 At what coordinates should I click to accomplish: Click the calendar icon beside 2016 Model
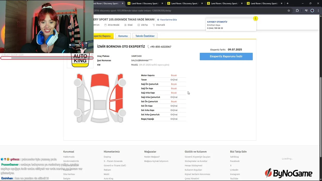click(105, 25)
